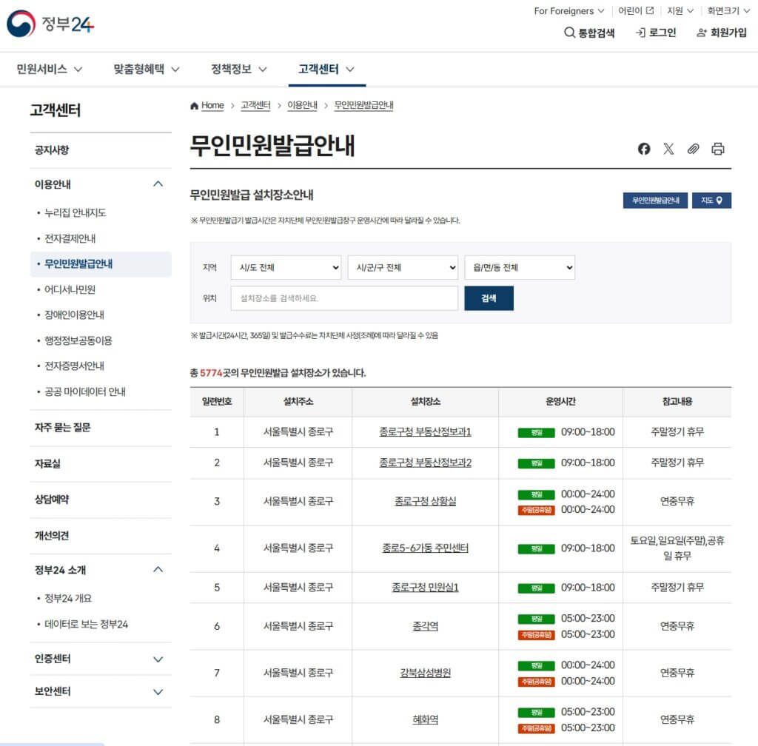This screenshot has width=758, height=746.
Task: Open 데이터로 보는 정부24 item
Action: [x=86, y=624]
